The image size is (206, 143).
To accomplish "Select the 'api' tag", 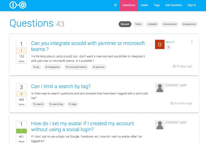I will (36, 67).
